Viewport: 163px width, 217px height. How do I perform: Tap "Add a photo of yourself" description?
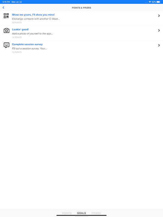32,33
